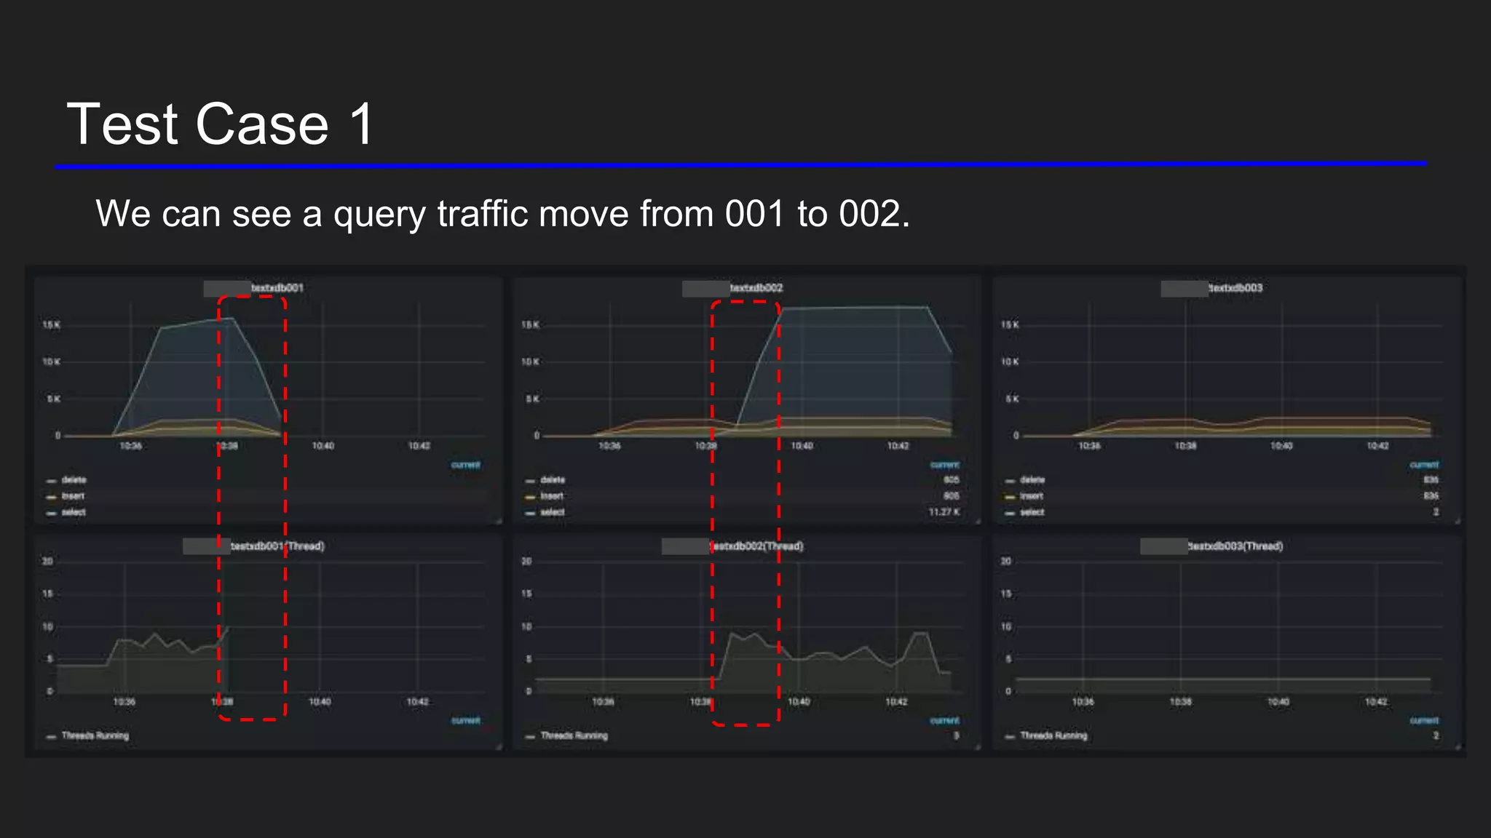Toggle Threads Running series in testxdb001(Thread) legend

pos(95,736)
